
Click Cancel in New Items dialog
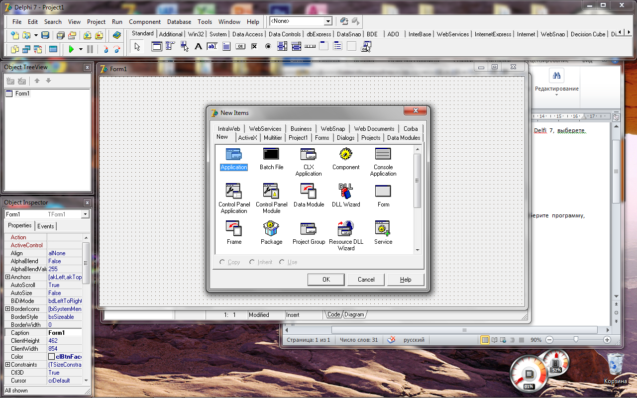[x=366, y=280]
